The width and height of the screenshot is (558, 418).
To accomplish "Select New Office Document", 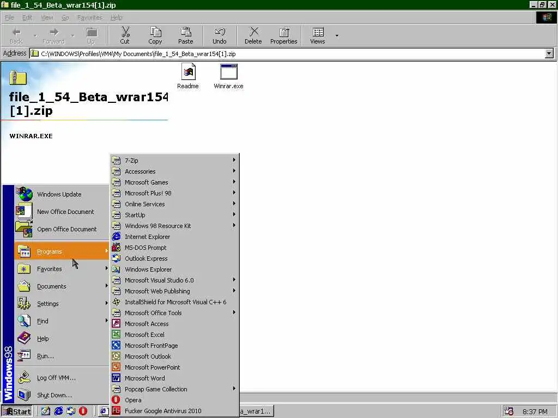I will coord(62,212).
